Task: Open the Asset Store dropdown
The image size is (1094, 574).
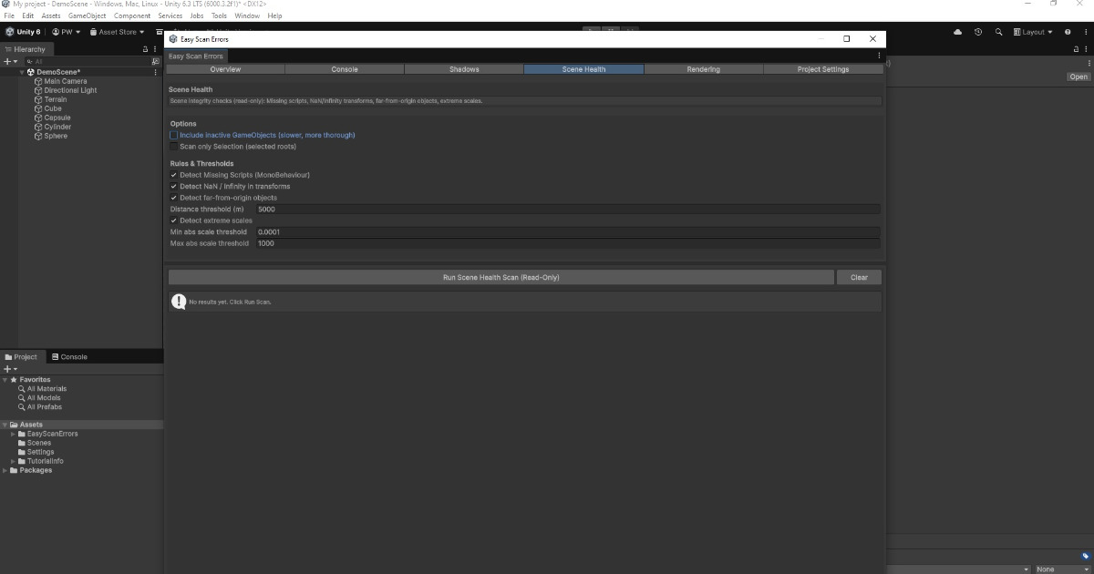Action: 117,32
